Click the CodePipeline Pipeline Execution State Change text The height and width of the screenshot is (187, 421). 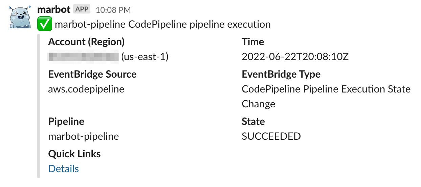coord(326,97)
